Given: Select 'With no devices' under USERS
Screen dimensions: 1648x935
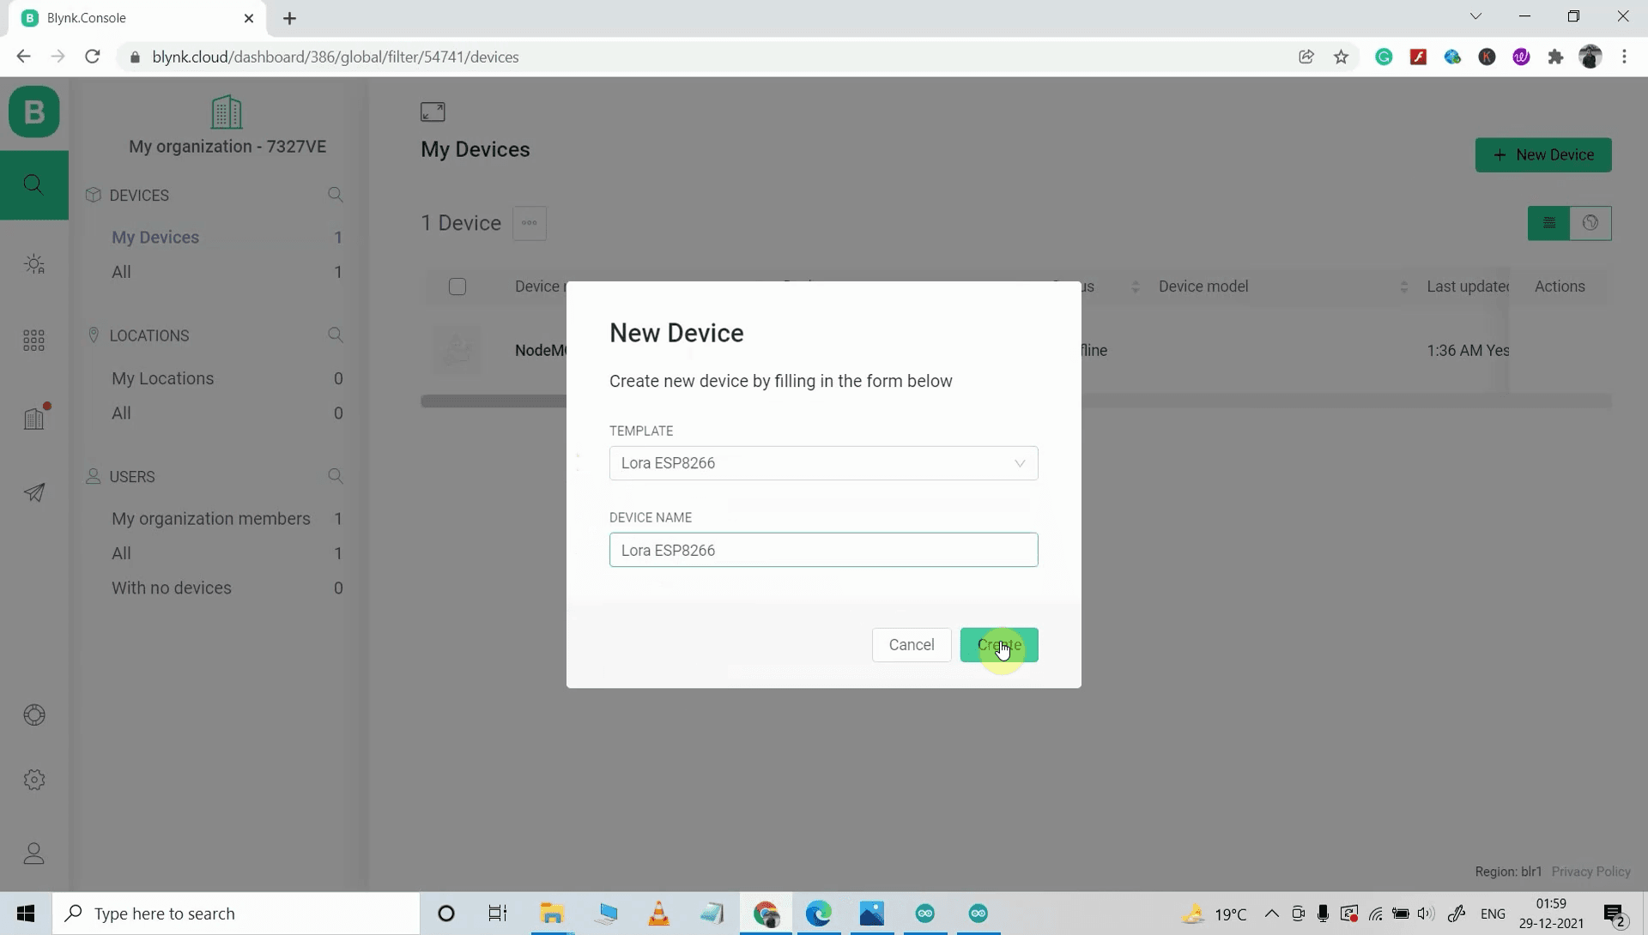Looking at the screenshot, I should coord(172,588).
